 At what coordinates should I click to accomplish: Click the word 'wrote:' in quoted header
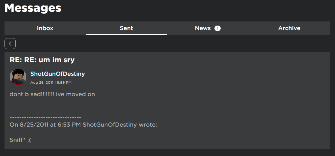[148, 125]
